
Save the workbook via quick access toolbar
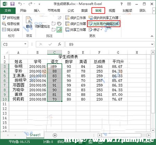[12, 4]
